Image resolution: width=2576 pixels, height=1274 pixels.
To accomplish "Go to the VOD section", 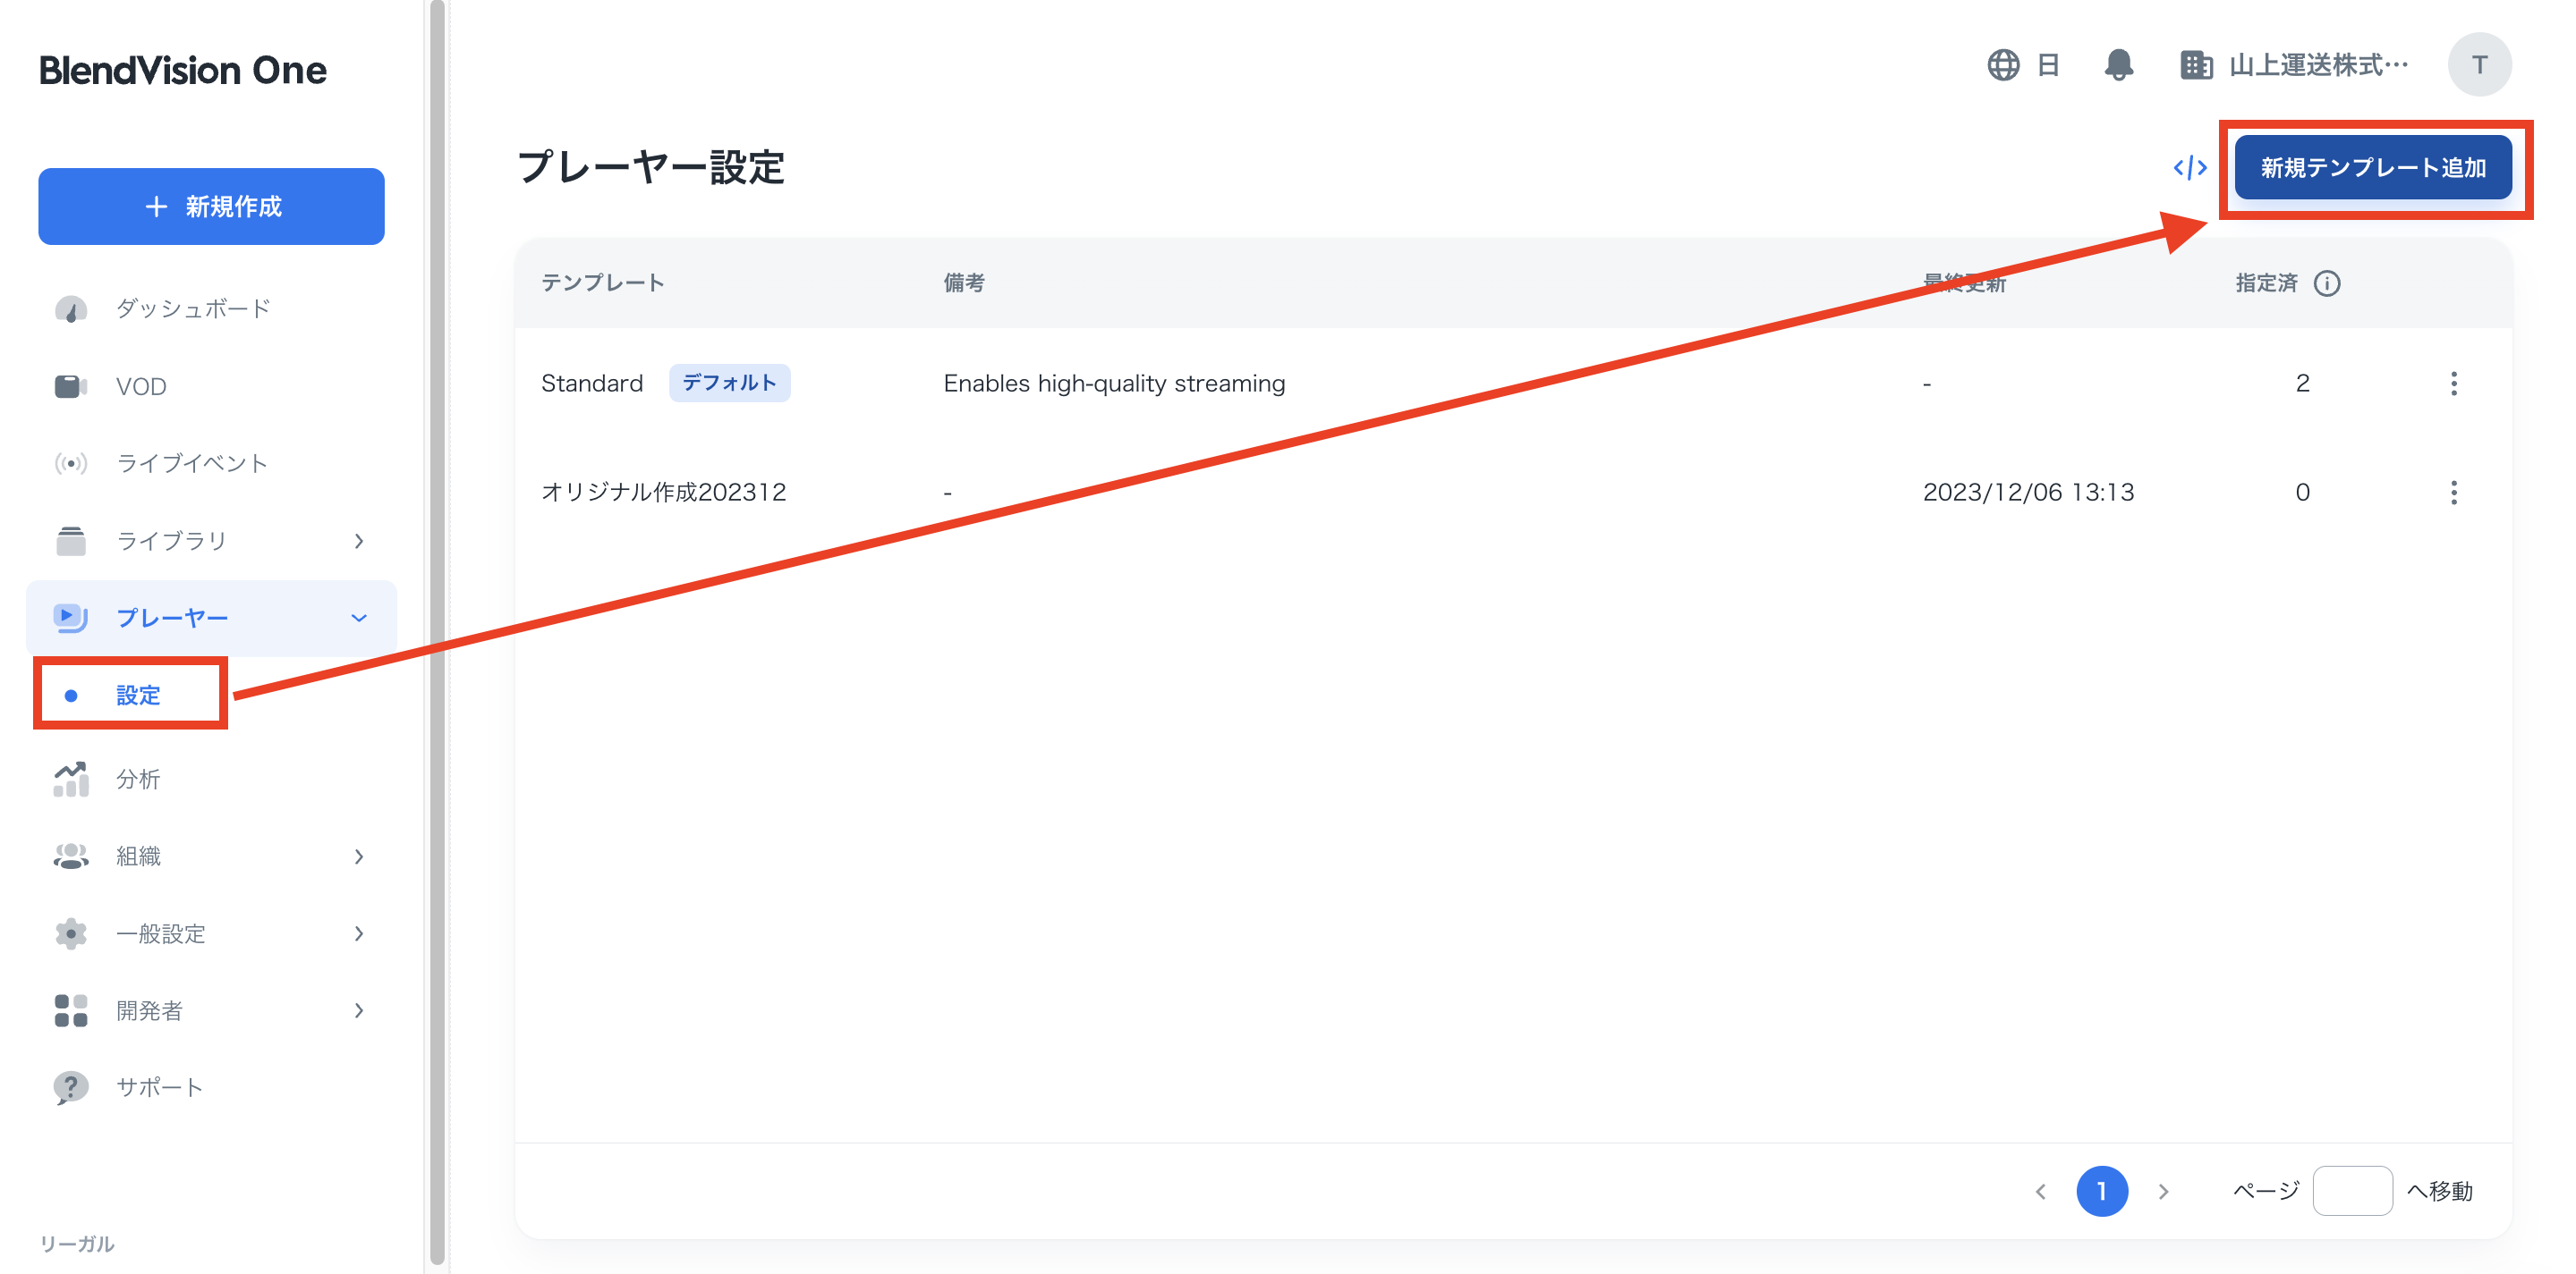I will (x=141, y=387).
